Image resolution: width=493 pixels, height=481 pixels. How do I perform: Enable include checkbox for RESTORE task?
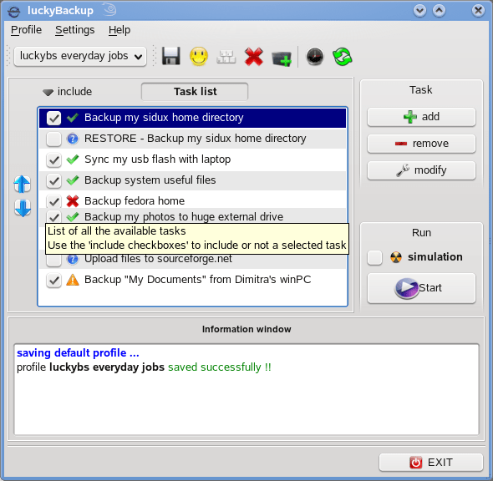point(53,139)
